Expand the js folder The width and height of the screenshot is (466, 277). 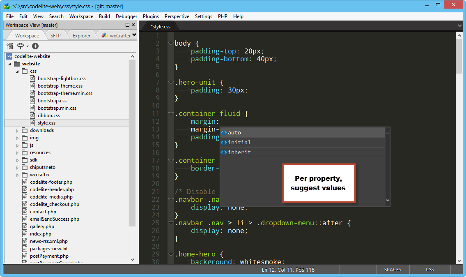point(17,145)
